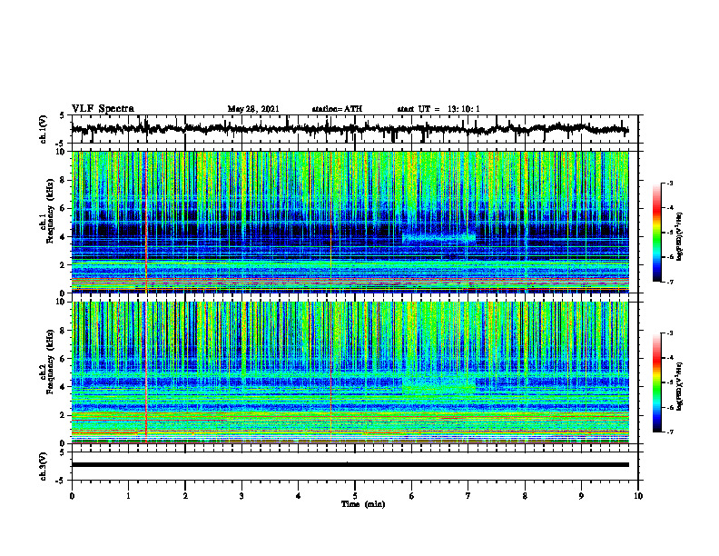This screenshot has width=719, height=556.
Task: Click the 'ch.1(V)' waveform axis label
Action: pyautogui.click(x=43, y=129)
